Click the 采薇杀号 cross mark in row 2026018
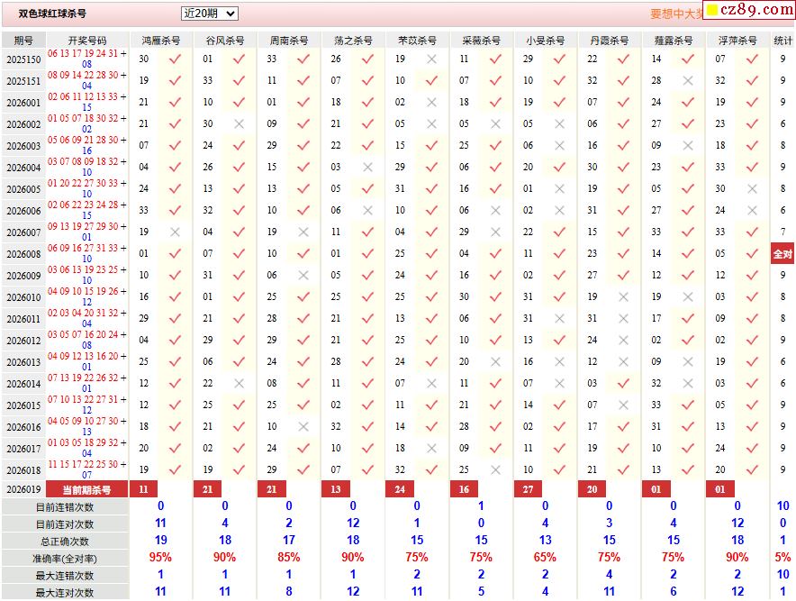This screenshot has width=796, height=601. 495,469
